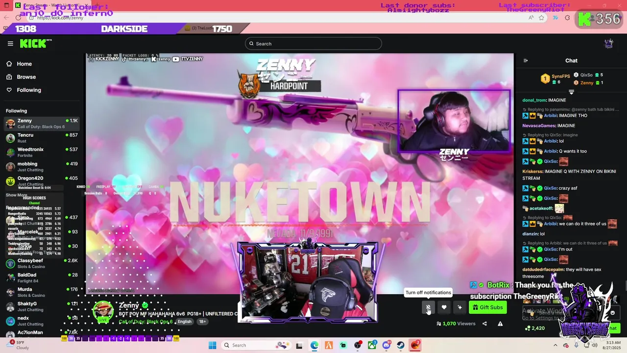
Task: Click the report warning triangle icon
Action: 500,324
